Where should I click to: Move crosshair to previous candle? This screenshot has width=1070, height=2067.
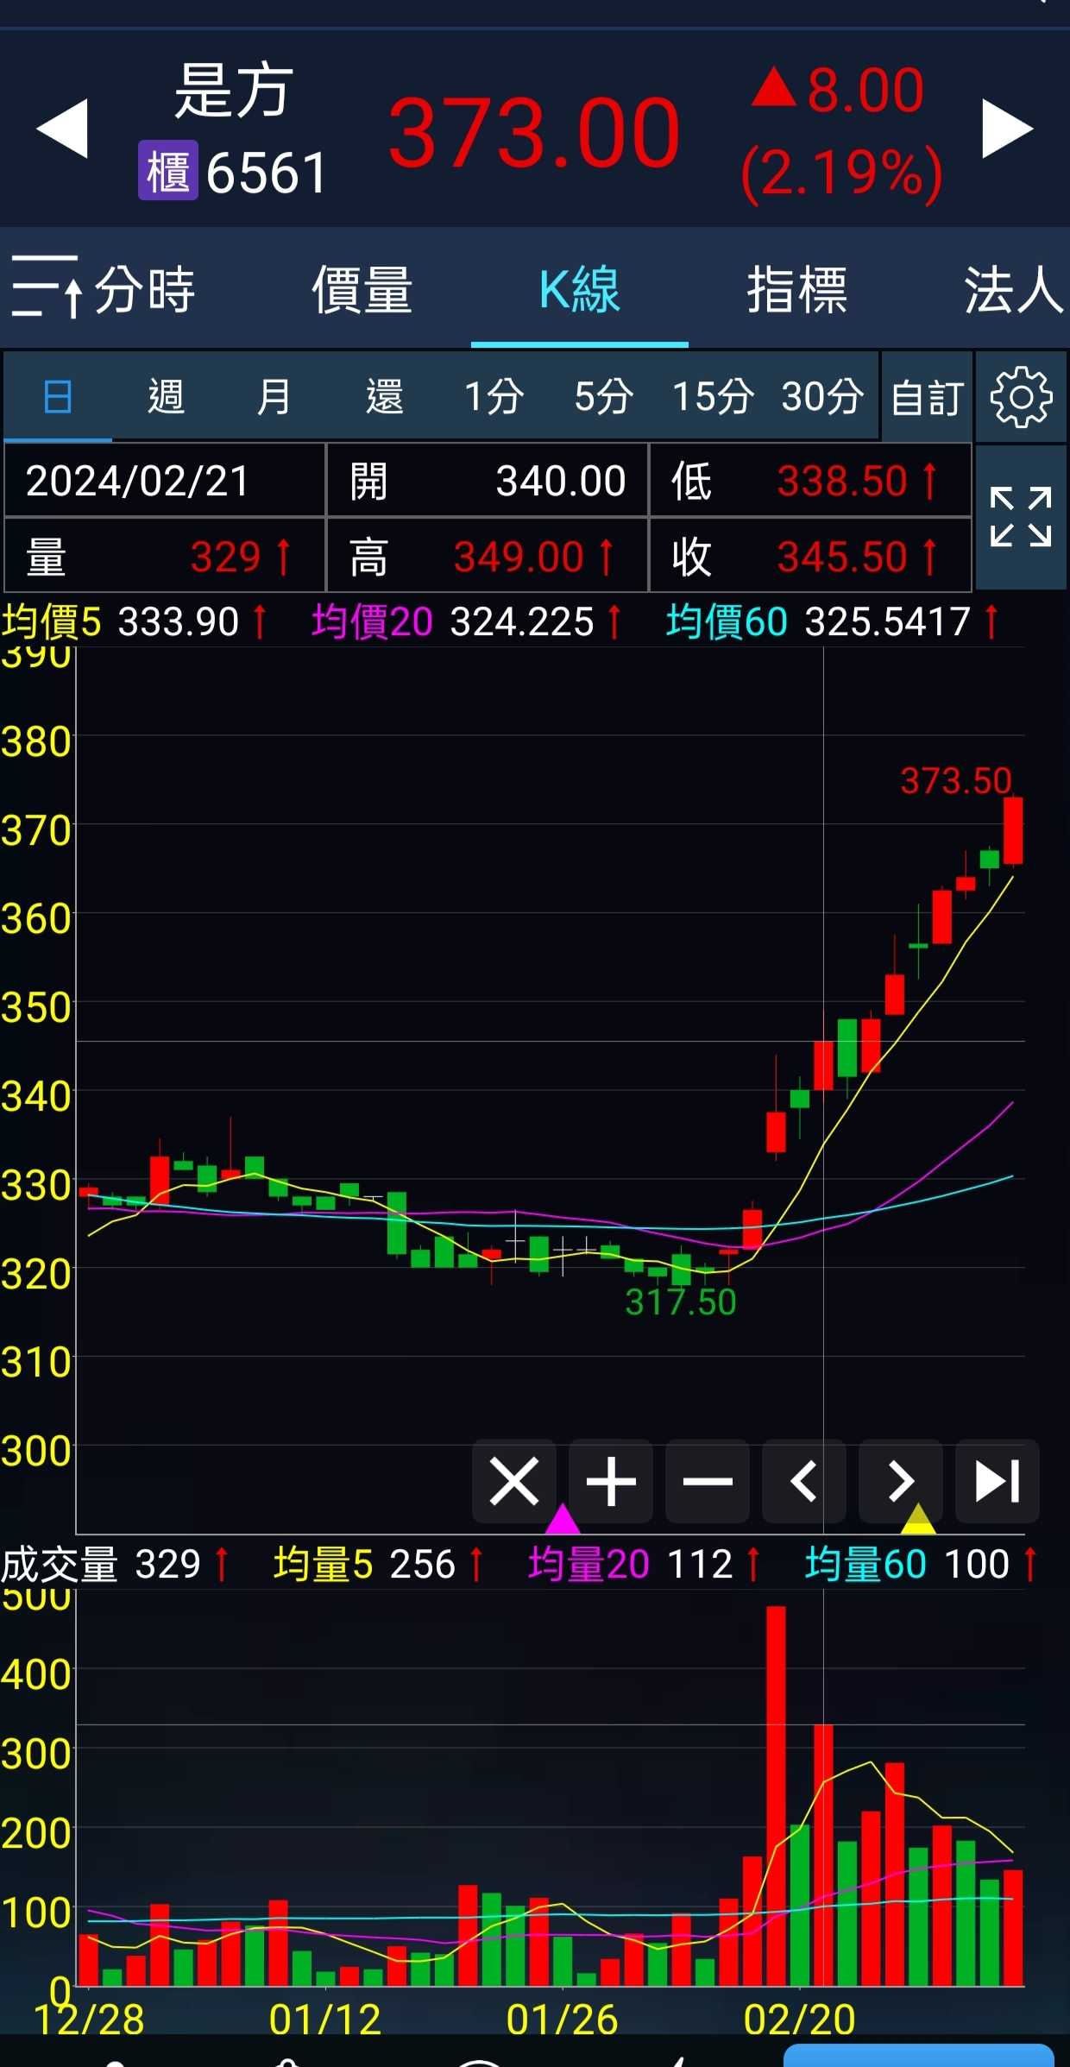click(804, 1481)
